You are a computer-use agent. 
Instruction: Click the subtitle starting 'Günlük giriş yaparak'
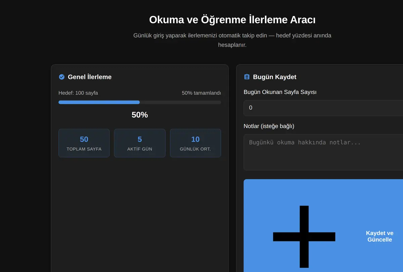coord(232,40)
